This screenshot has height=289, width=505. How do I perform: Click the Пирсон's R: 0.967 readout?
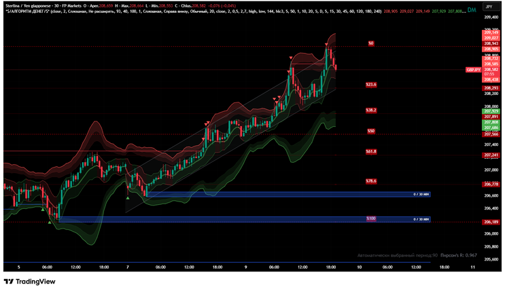point(459,255)
